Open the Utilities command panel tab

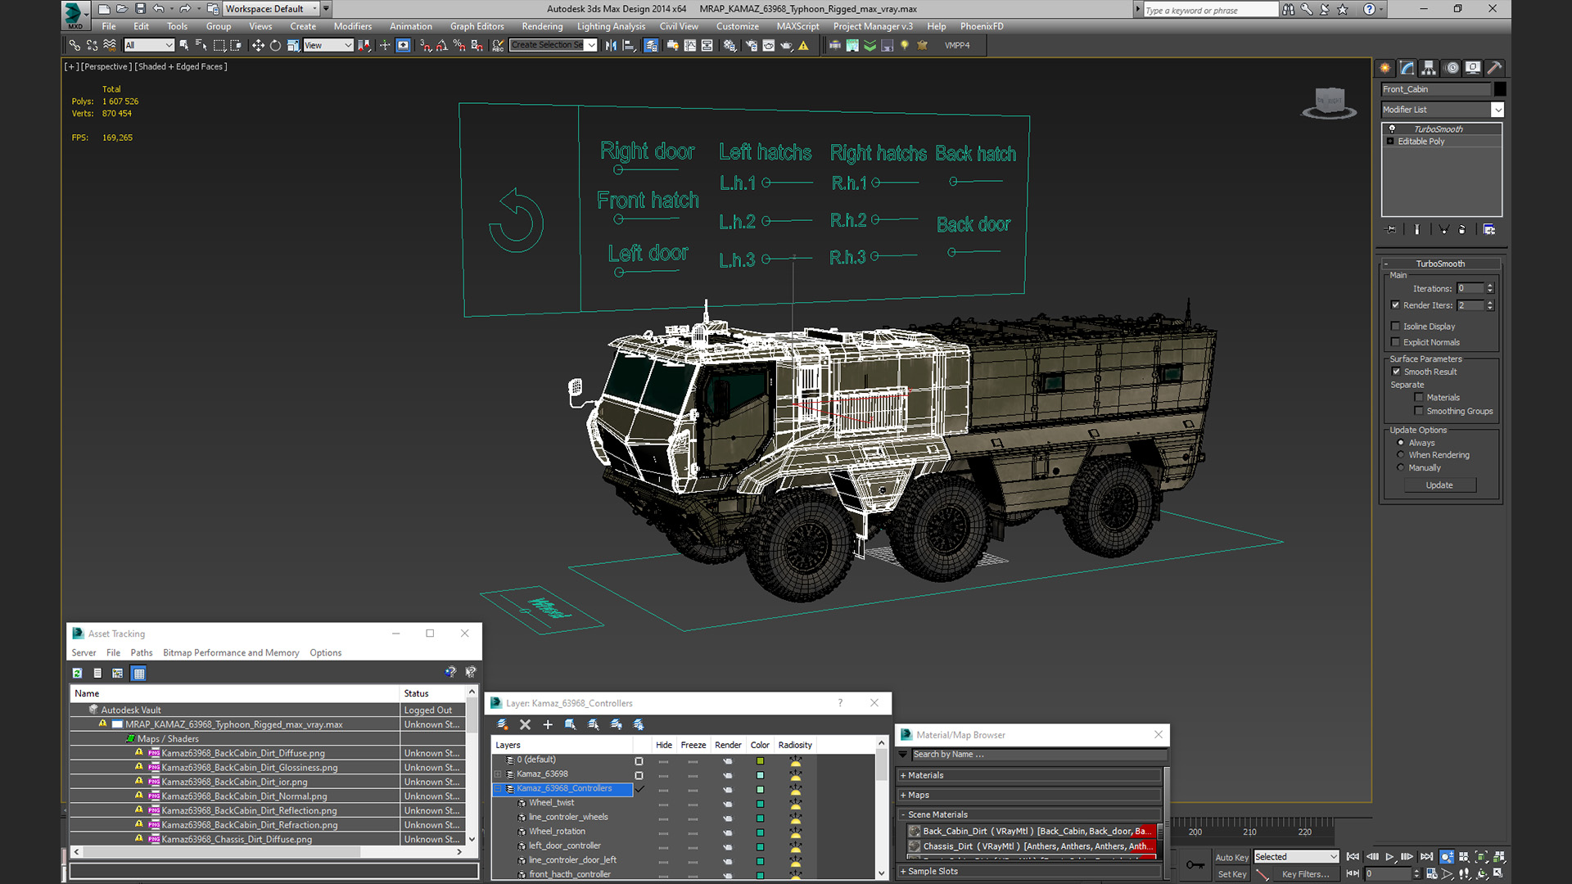click(x=1494, y=68)
